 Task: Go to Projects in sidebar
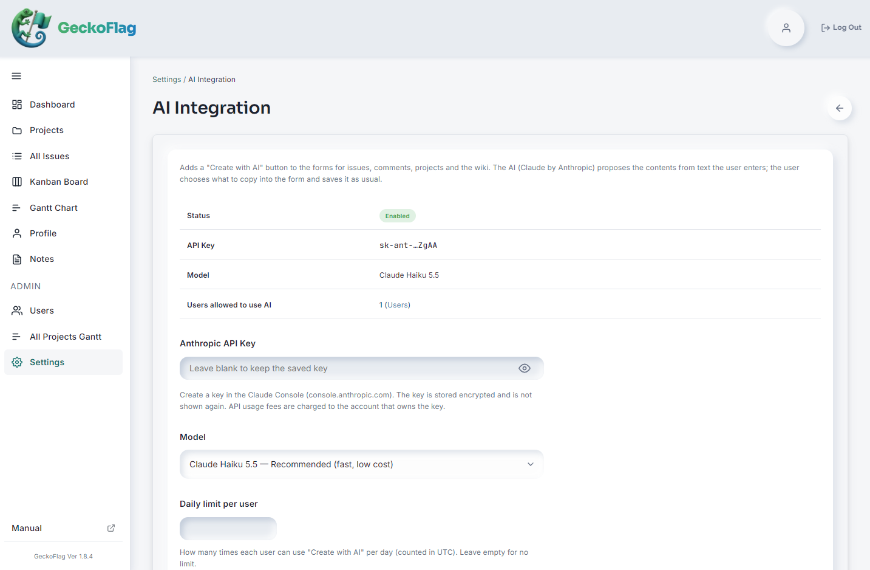pos(47,130)
